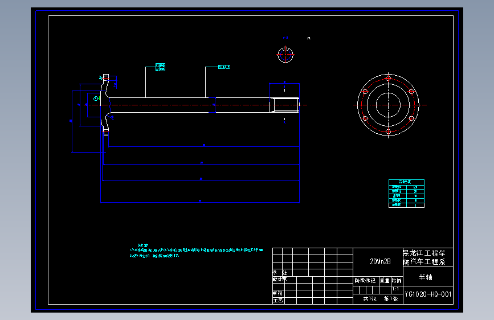Viewport: 494px width, 320px height.
Task: Select the 共1张 sheet count text
Action: [x=370, y=299]
